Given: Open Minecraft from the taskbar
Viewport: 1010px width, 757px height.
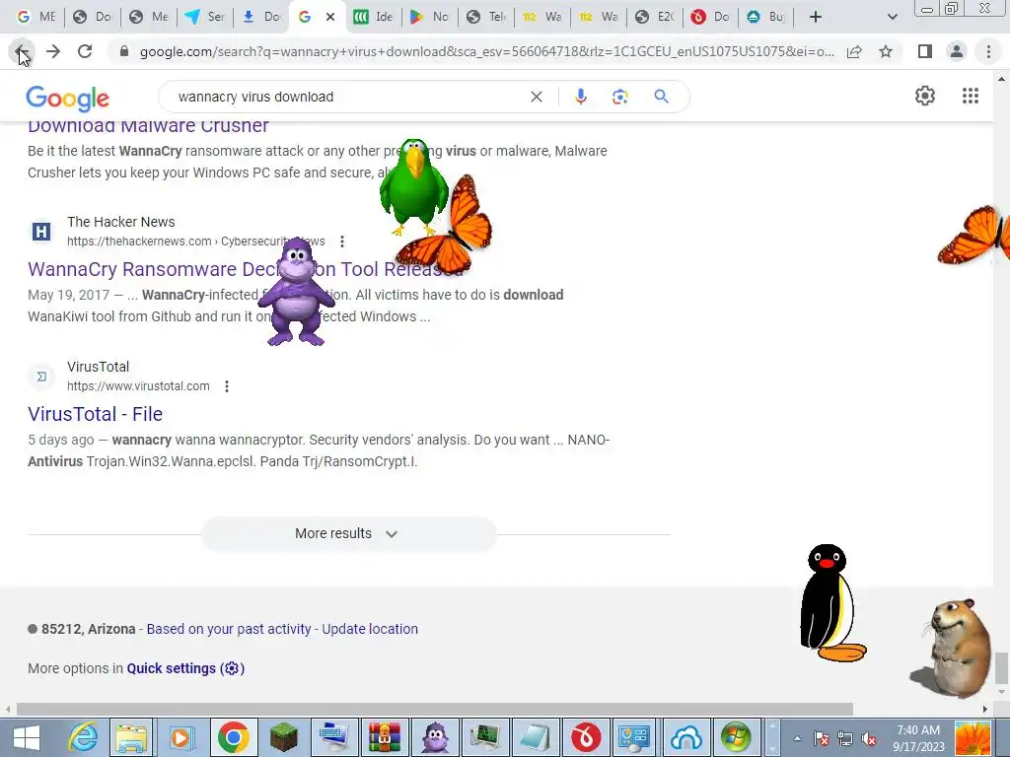Looking at the screenshot, I should [x=283, y=737].
